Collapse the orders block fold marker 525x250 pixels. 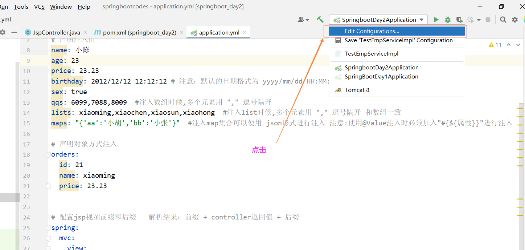point(48,155)
